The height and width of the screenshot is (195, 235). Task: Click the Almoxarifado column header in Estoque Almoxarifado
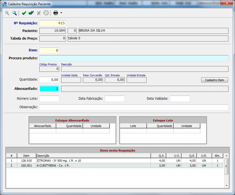pyautogui.click(x=43, y=126)
